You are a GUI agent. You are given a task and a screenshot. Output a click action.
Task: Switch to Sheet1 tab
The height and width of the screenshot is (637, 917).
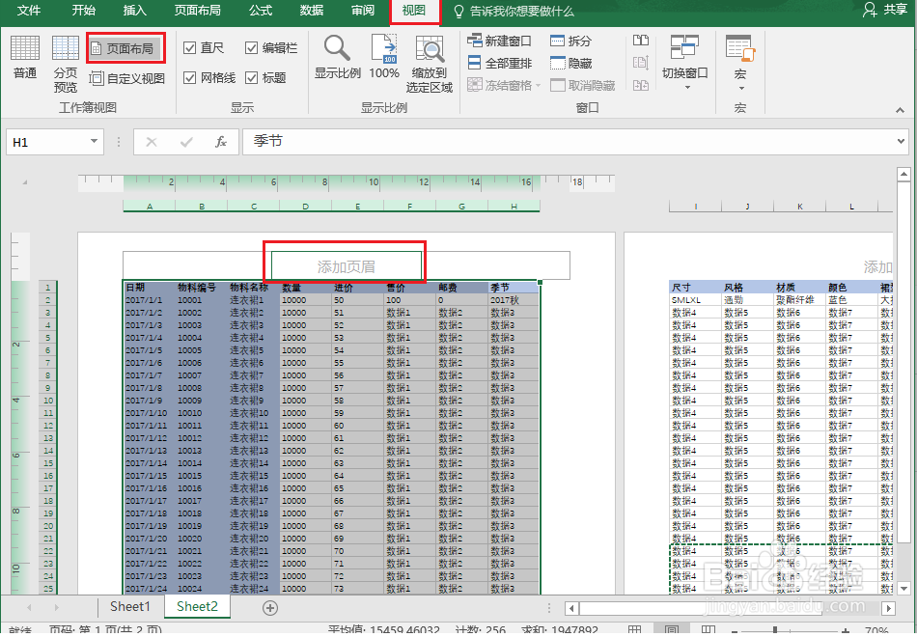[130, 606]
